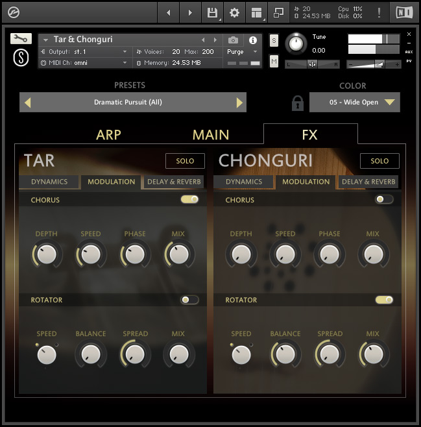Go to next instrument with right arrow toolbar button
Screen dimensions: 421x427
190,12
